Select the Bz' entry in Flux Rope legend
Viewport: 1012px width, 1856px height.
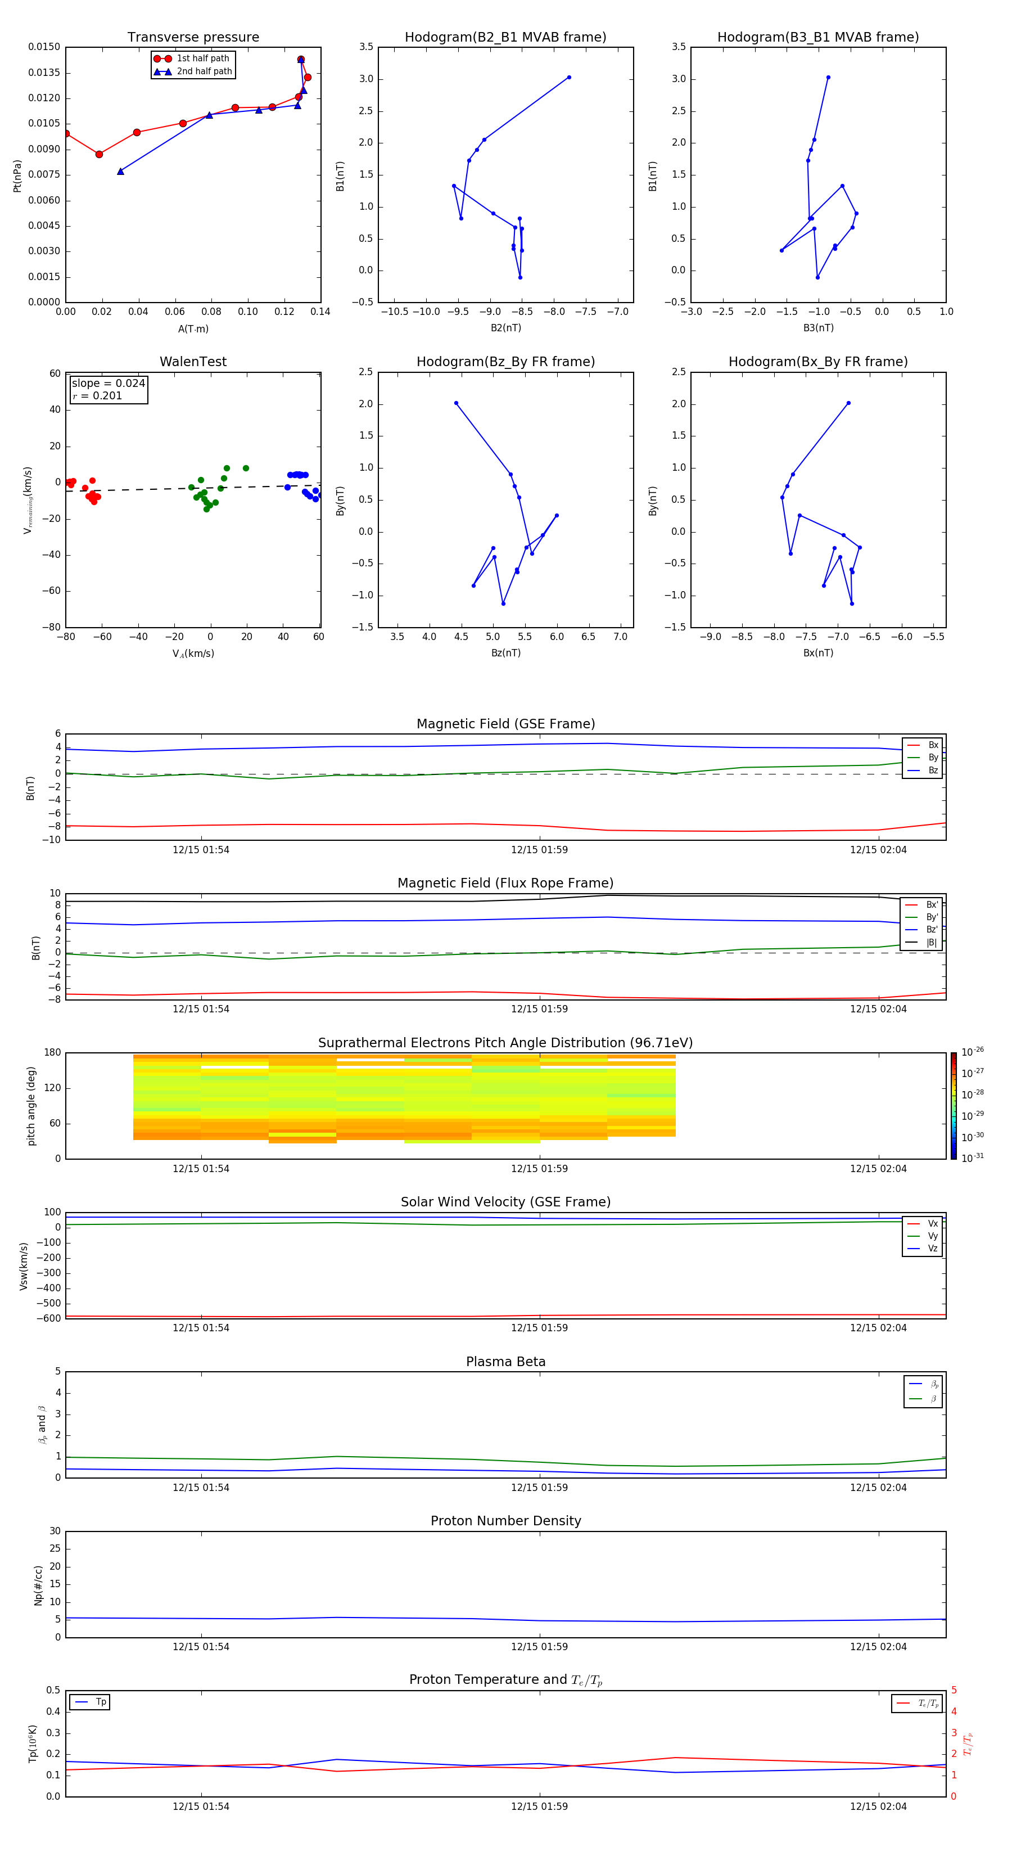point(922,930)
